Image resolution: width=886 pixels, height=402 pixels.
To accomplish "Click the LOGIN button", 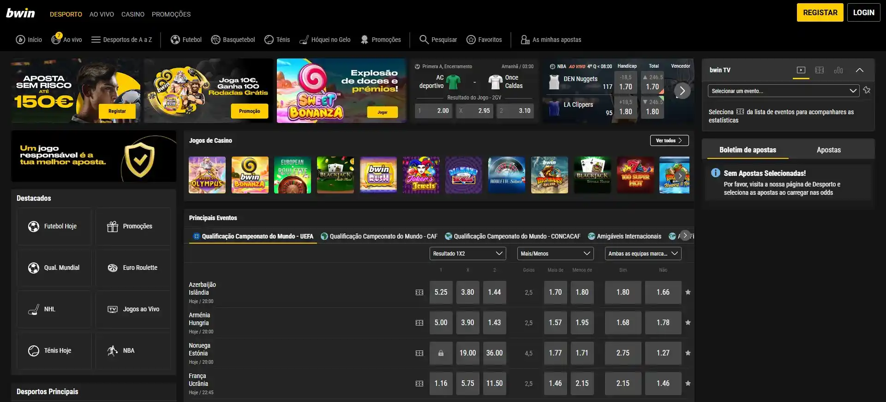I will point(863,12).
